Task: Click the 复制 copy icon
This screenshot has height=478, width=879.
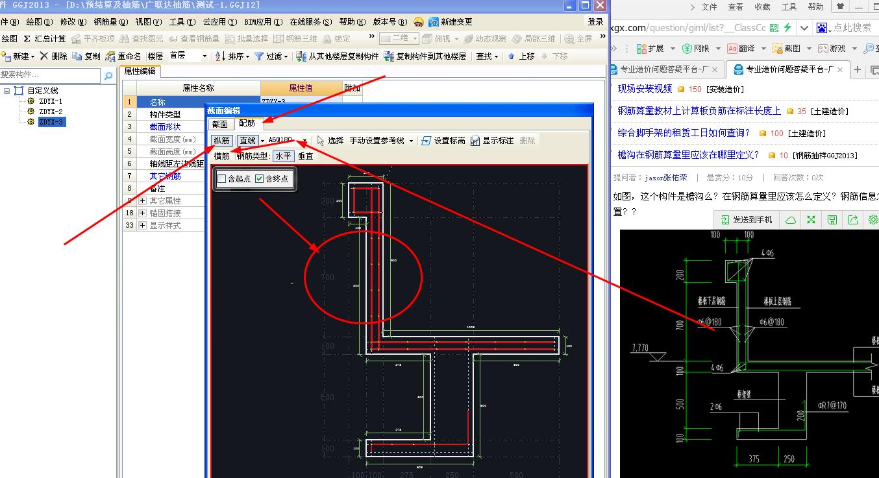Action: (77, 56)
